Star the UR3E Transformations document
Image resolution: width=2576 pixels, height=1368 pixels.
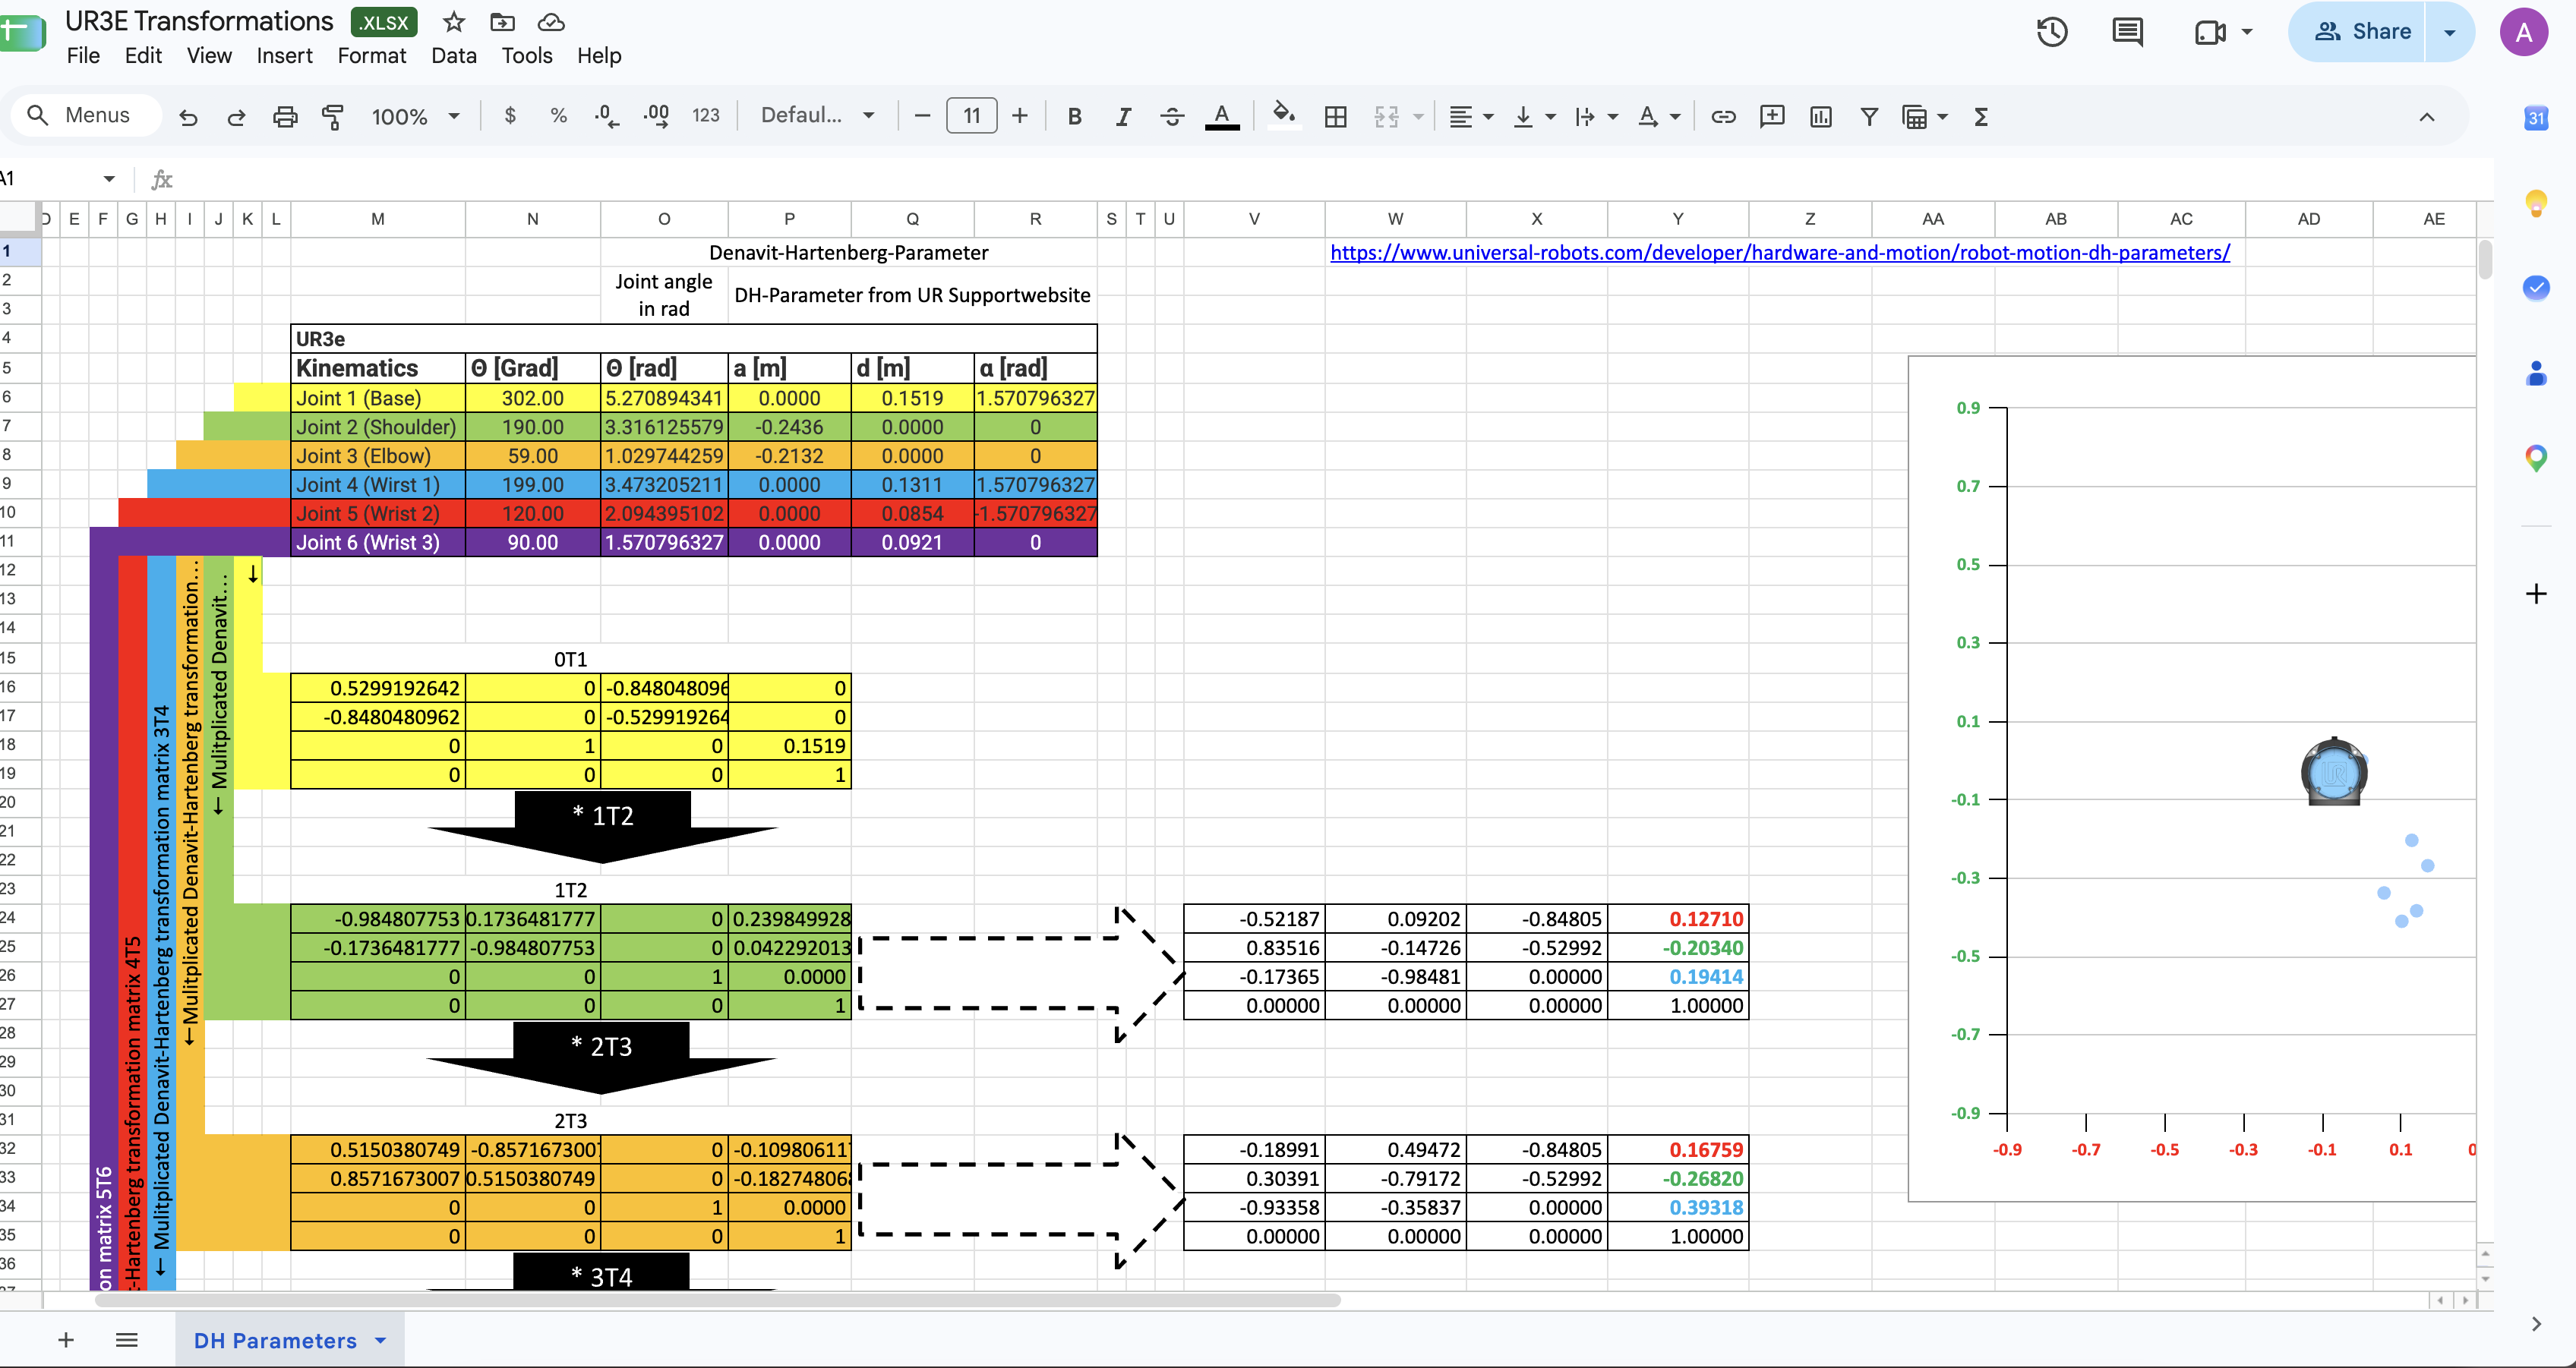coord(453,22)
